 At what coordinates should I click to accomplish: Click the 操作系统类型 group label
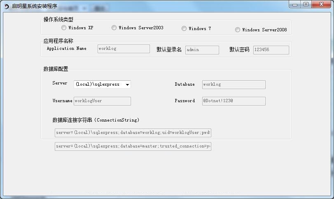pyautogui.click(x=58, y=19)
